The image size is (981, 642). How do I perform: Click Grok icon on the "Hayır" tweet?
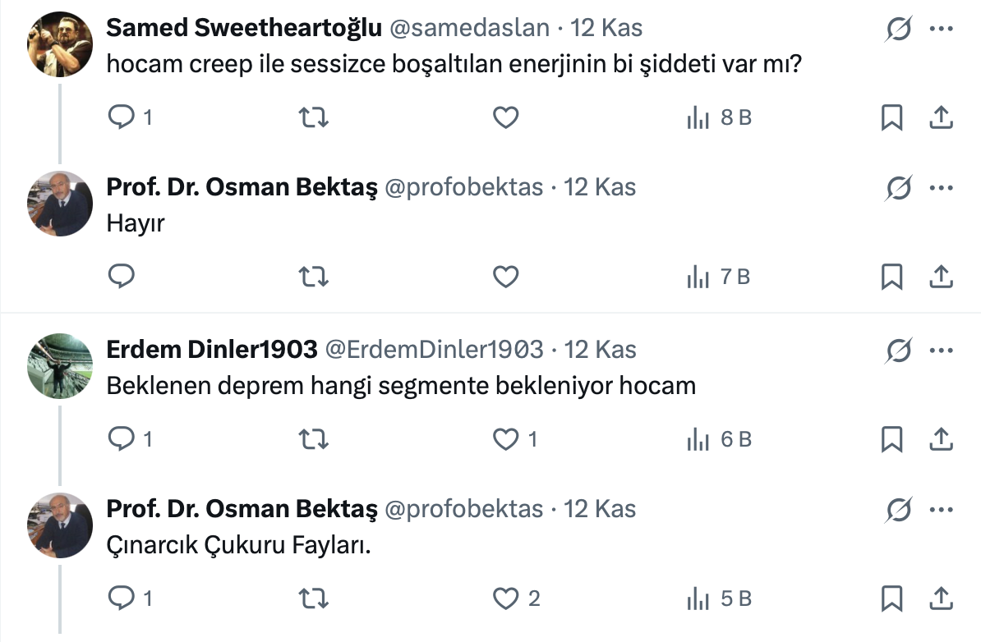click(899, 189)
